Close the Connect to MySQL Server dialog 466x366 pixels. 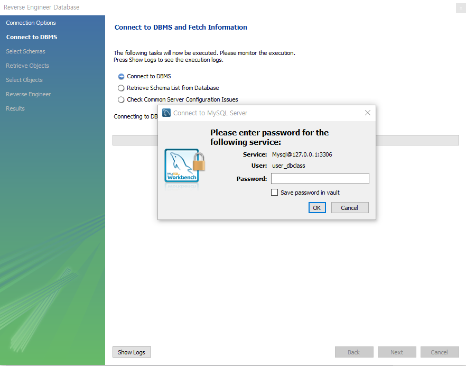368,113
